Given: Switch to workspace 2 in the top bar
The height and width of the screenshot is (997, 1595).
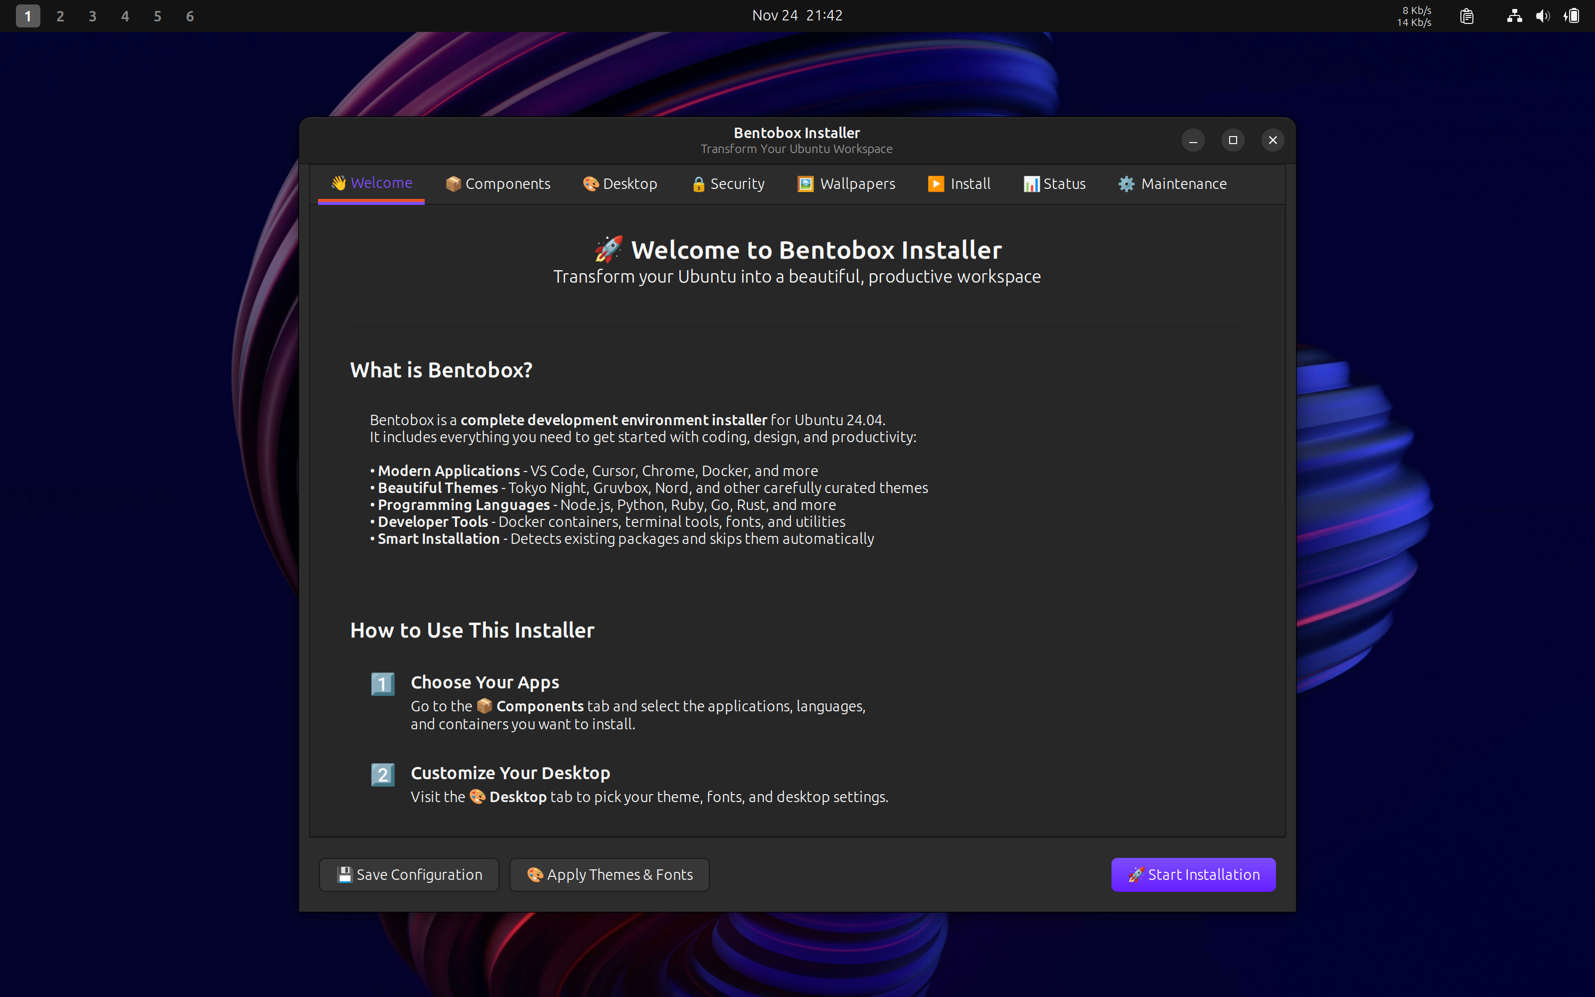Looking at the screenshot, I should 60,16.
